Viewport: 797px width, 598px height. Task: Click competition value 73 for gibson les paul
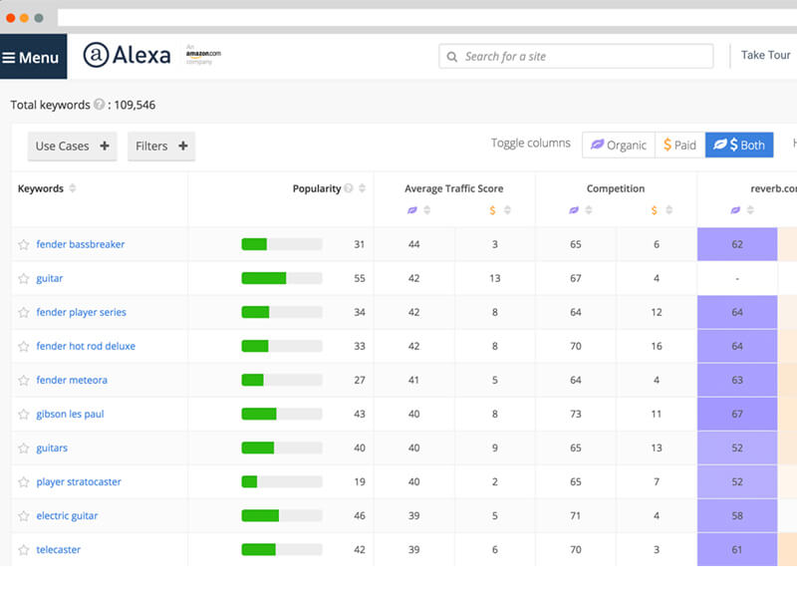coord(576,414)
